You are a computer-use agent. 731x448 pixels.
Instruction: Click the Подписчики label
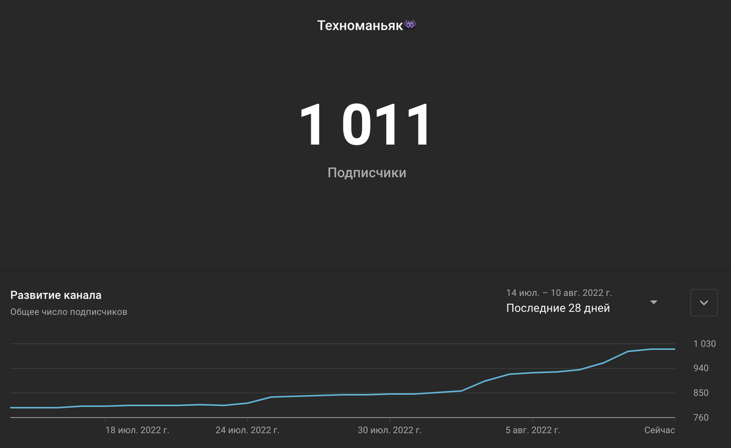[367, 172]
